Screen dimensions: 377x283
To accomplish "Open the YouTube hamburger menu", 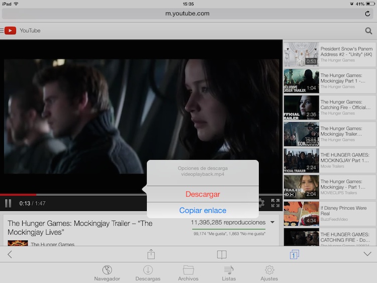I will tap(2, 31).
